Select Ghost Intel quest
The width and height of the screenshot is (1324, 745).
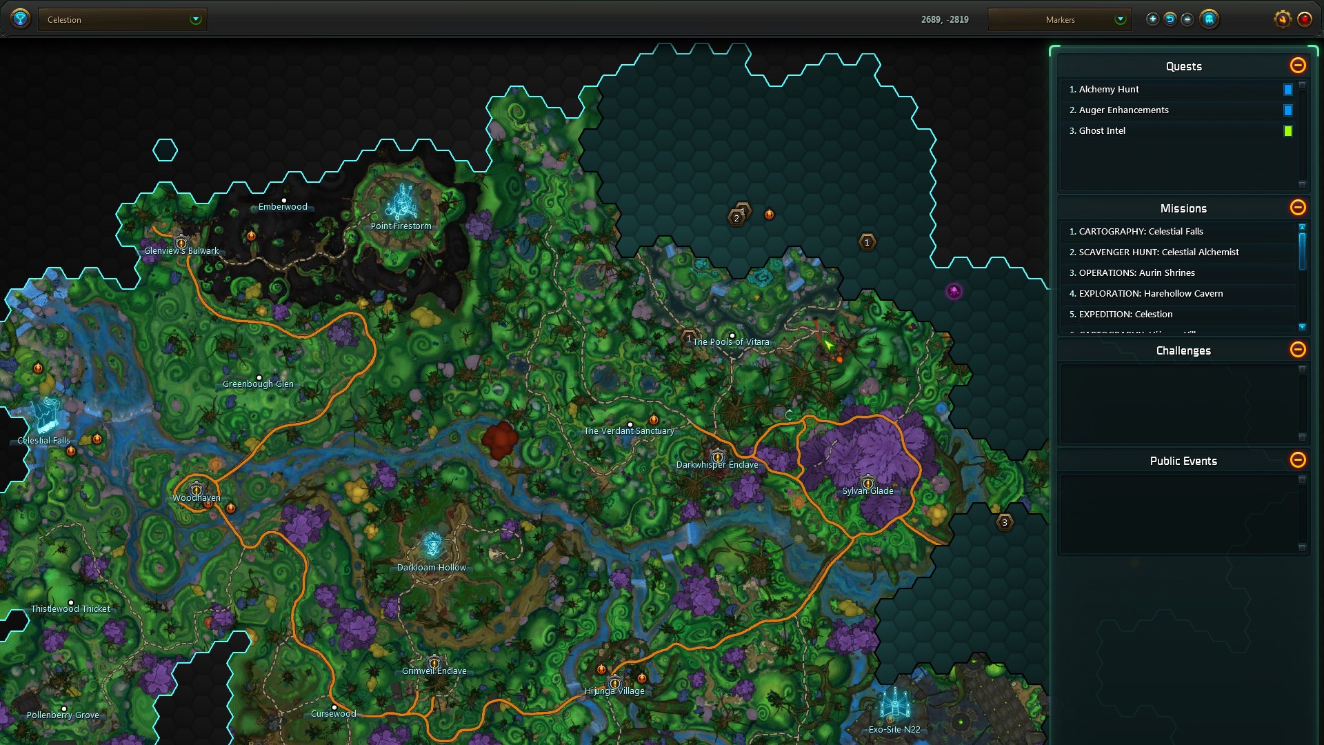pos(1178,131)
